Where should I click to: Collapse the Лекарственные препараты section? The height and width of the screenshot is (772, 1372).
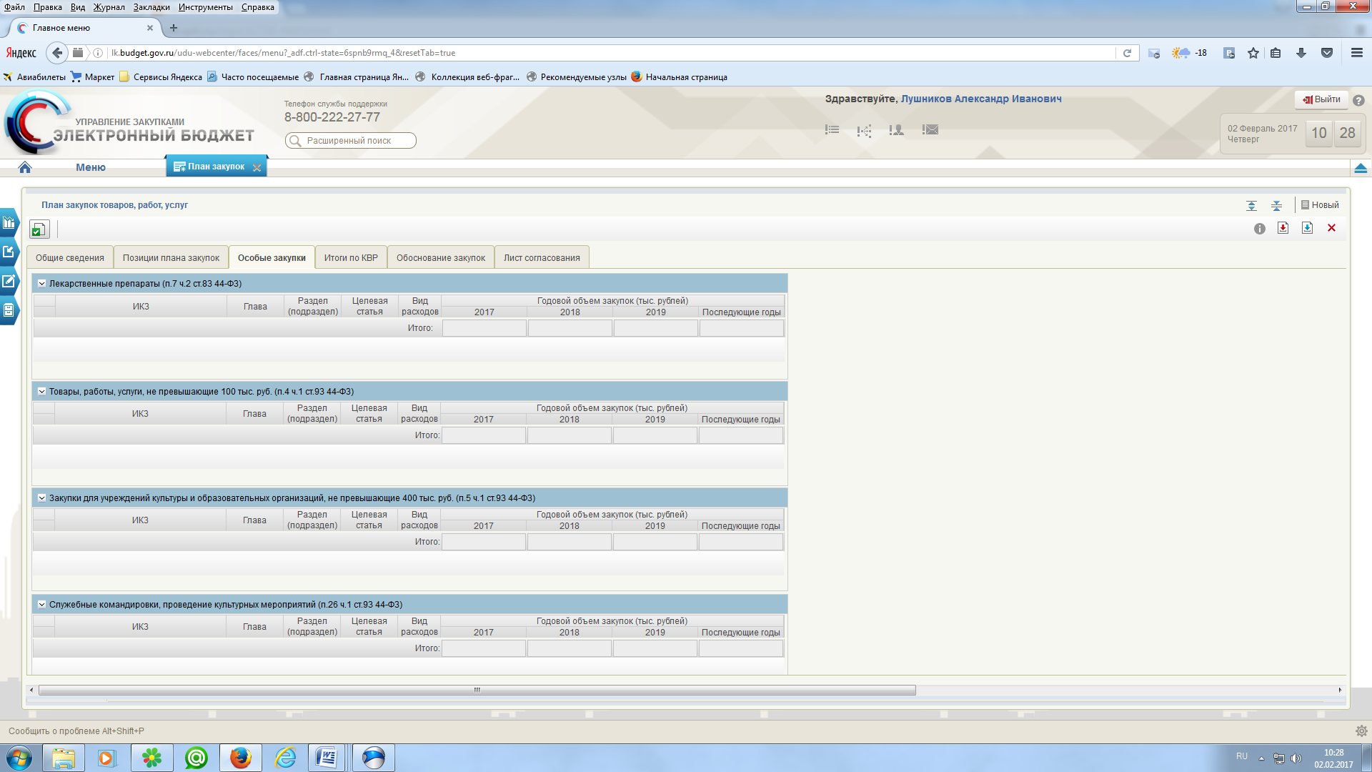tap(42, 284)
